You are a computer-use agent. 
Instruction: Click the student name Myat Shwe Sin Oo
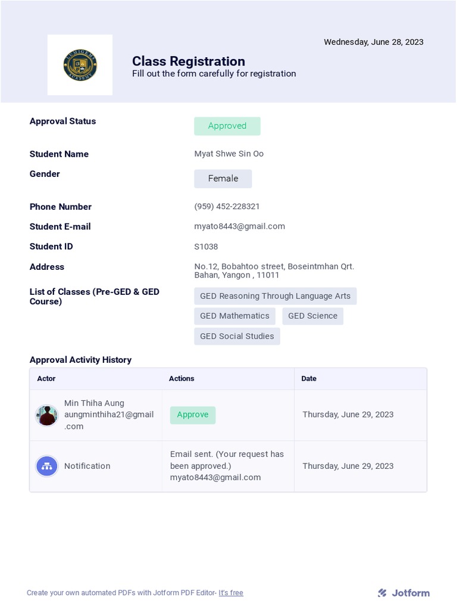(x=229, y=154)
